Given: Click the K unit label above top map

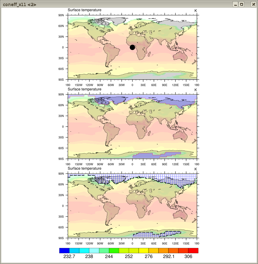Looking at the screenshot, I should tap(196, 11).
